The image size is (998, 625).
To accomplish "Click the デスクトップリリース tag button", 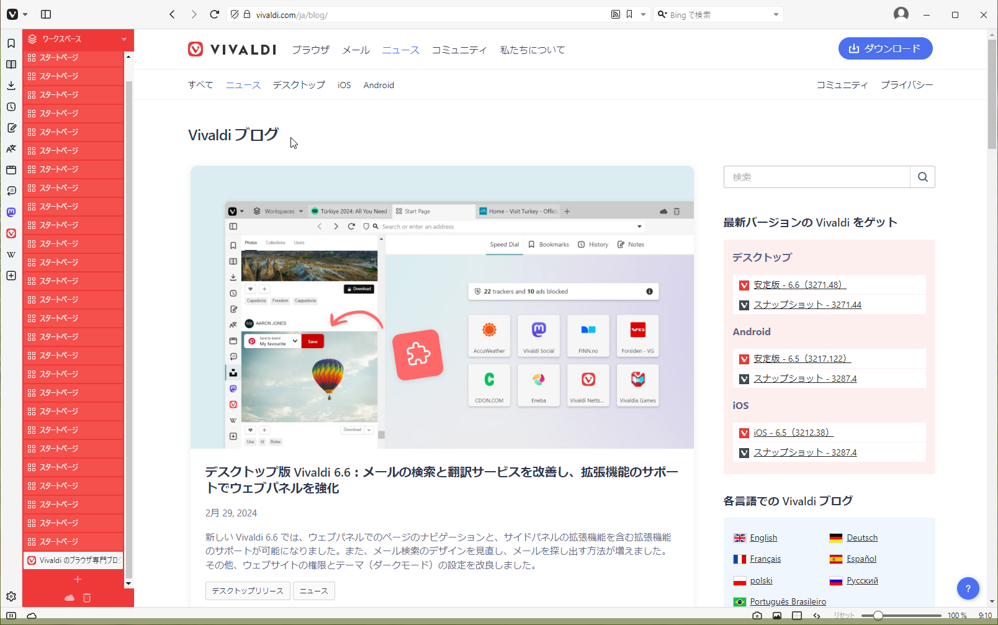I will click(248, 591).
